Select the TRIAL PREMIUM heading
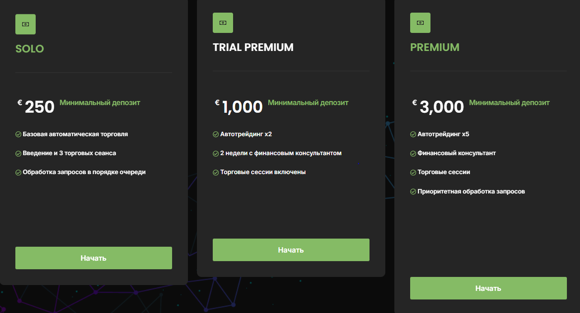 tap(253, 47)
